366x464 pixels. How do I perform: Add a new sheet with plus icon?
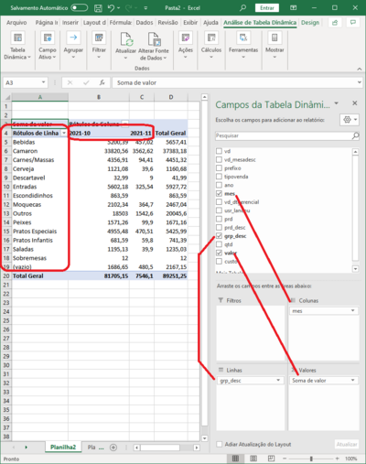tap(113, 448)
